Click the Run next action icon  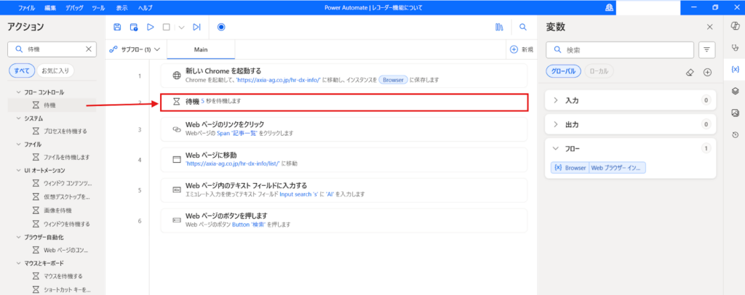[x=196, y=27]
